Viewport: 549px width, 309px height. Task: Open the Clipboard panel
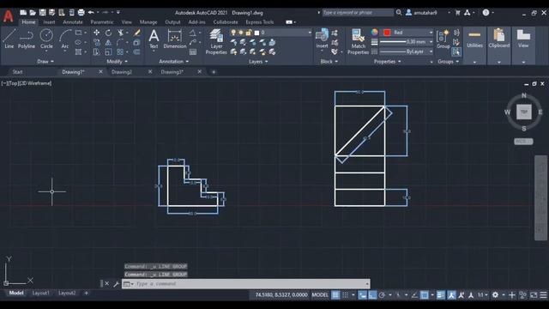coord(499,39)
